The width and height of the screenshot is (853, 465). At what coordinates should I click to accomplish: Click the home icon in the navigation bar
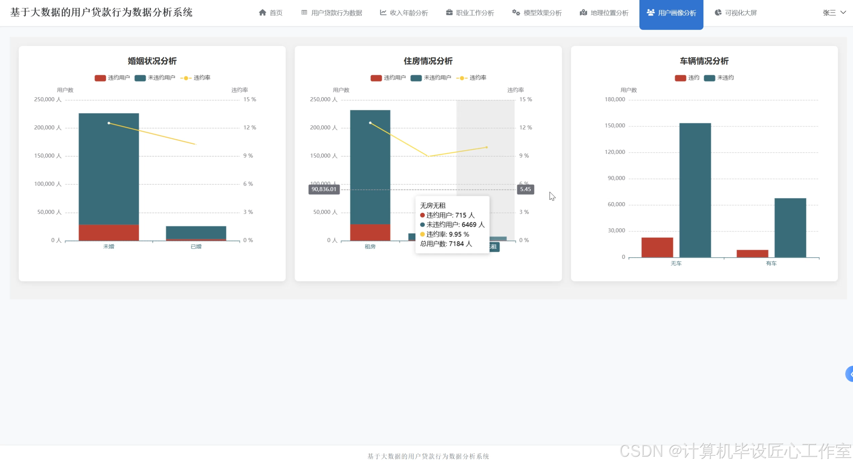[x=262, y=13]
